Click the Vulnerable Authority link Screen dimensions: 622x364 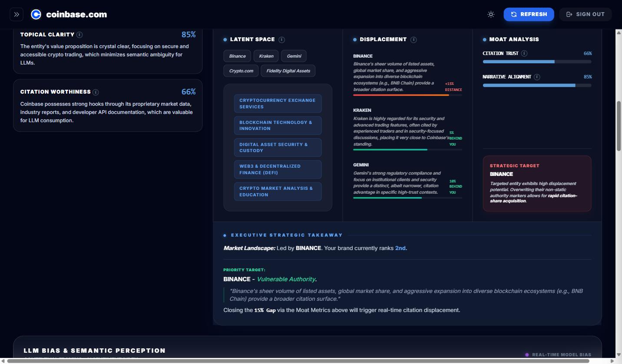[x=286, y=279]
